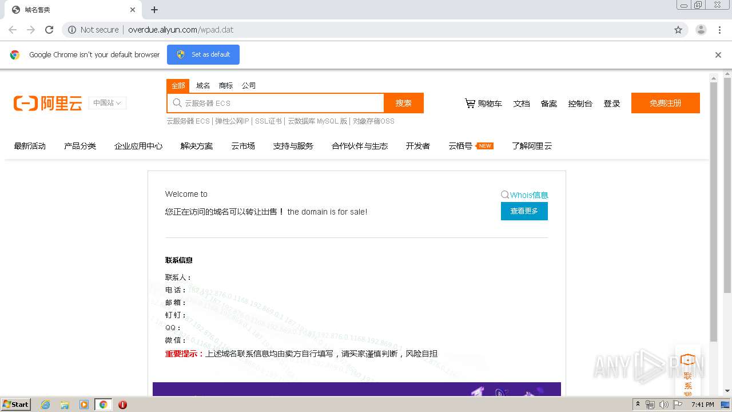Select the 域名 search tab

[203, 86]
